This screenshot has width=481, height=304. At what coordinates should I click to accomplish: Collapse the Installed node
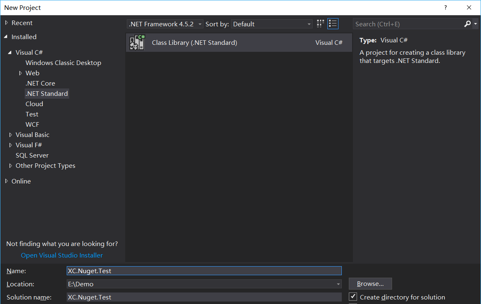pos(6,37)
